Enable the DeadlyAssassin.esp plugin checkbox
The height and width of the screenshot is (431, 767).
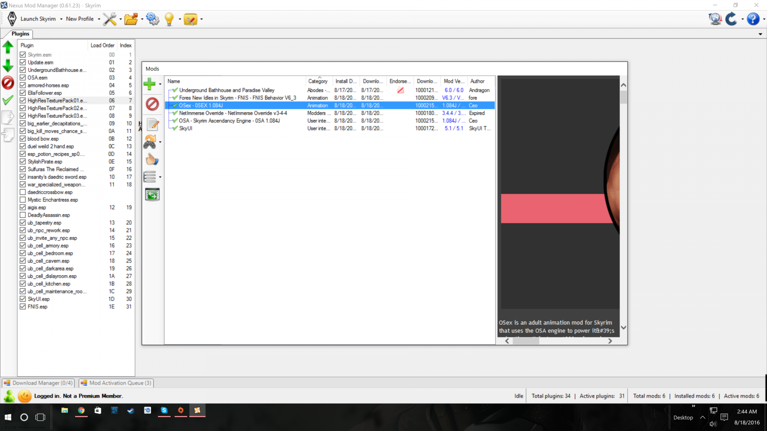tap(23, 215)
